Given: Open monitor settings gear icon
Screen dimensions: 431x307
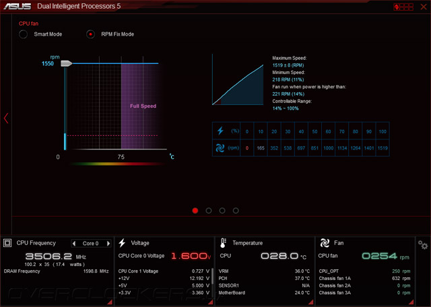Looking at the screenshot, I should pyautogui.click(x=423, y=244).
